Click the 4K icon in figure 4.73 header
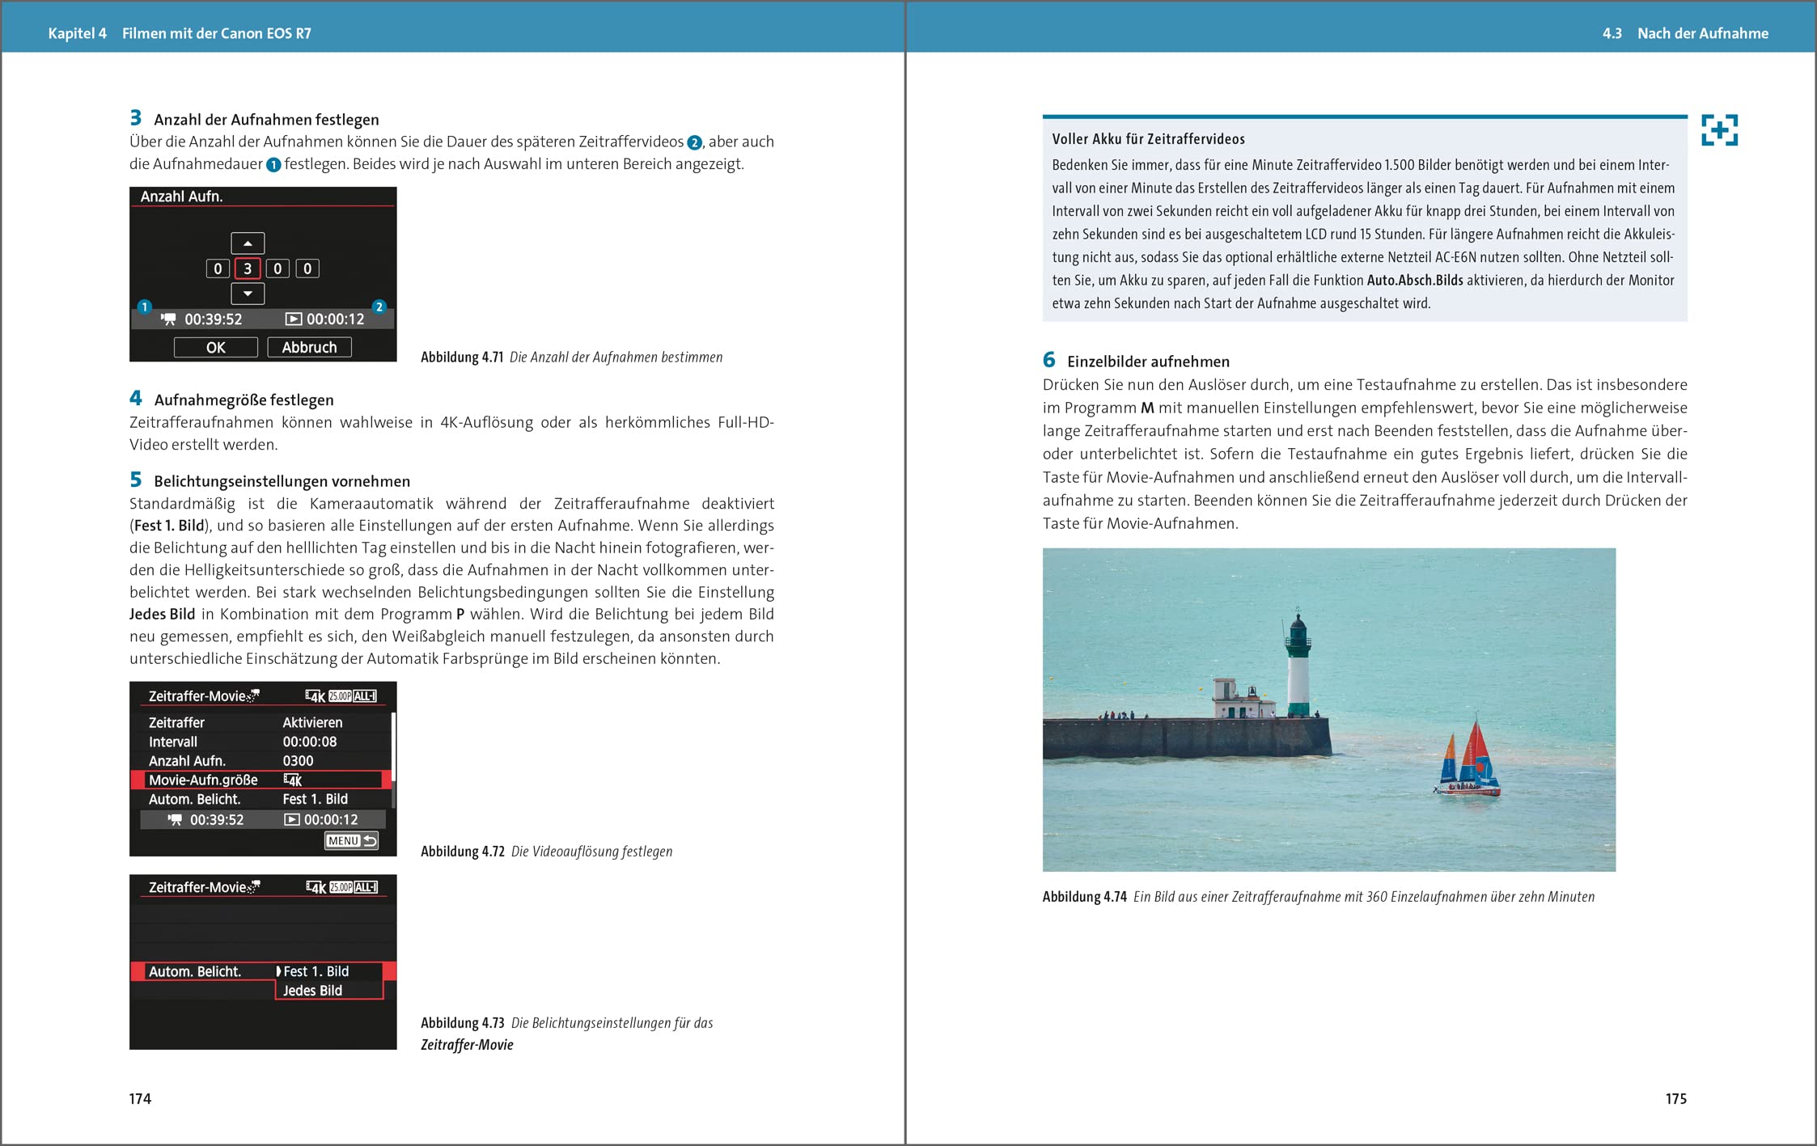The image size is (1817, 1146). point(316,887)
